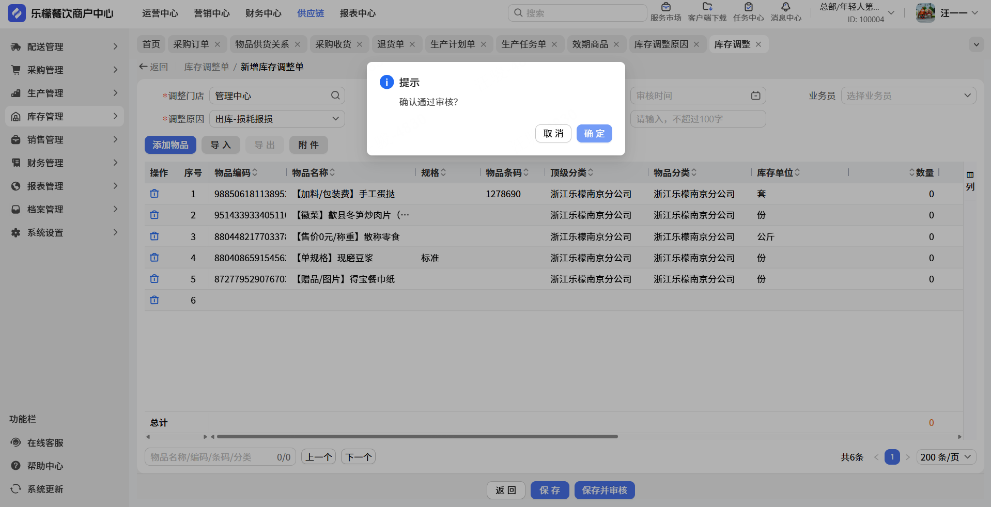Confirm the audit with 确定 button
991x507 pixels.
pyautogui.click(x=594, y=134)
